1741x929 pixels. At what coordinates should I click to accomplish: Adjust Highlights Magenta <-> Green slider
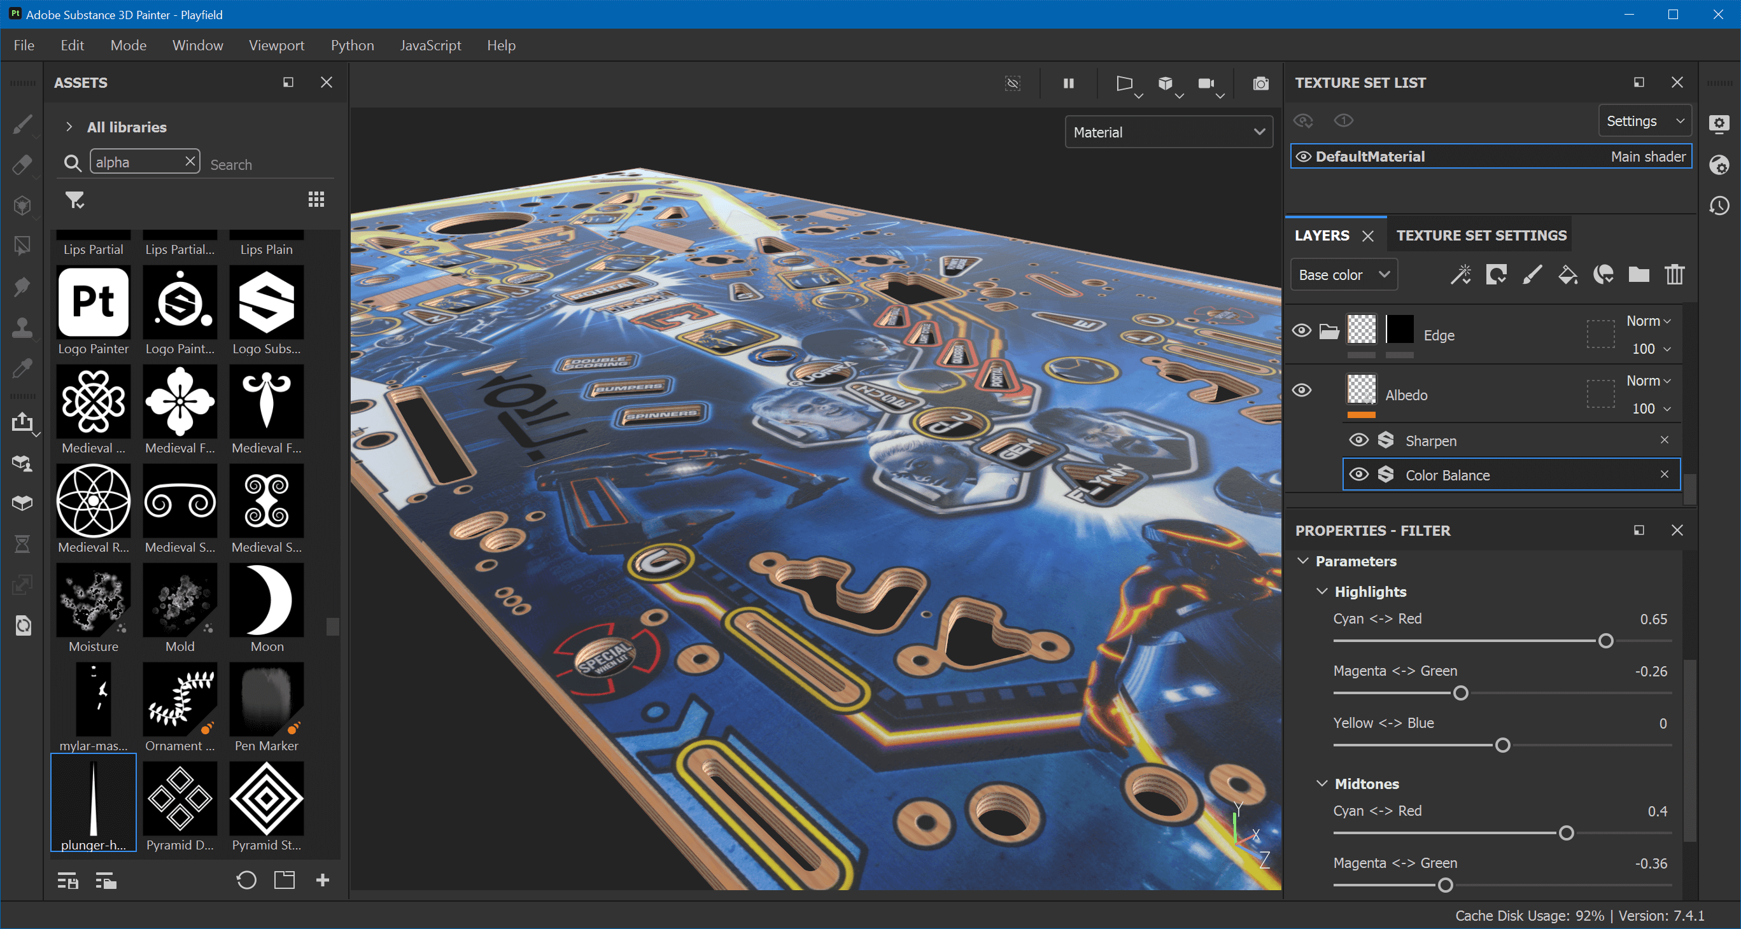point(1502,692)
